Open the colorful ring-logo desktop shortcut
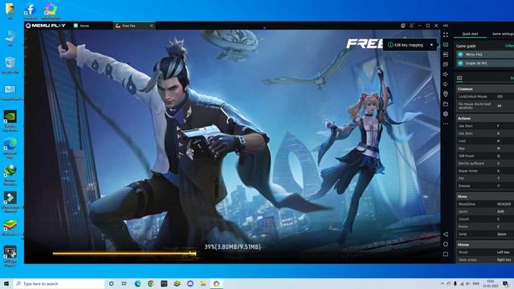Viewport: 514px width, 289px height. (x=51, y=11)
